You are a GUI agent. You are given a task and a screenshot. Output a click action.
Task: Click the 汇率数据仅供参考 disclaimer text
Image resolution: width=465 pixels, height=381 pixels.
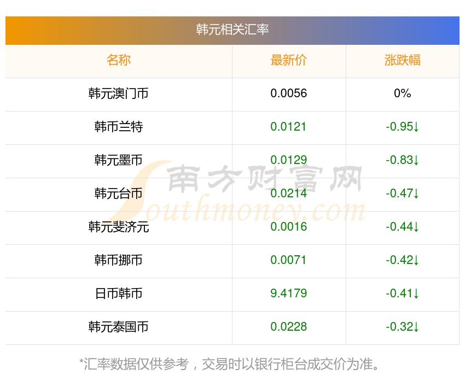point(230,364)
